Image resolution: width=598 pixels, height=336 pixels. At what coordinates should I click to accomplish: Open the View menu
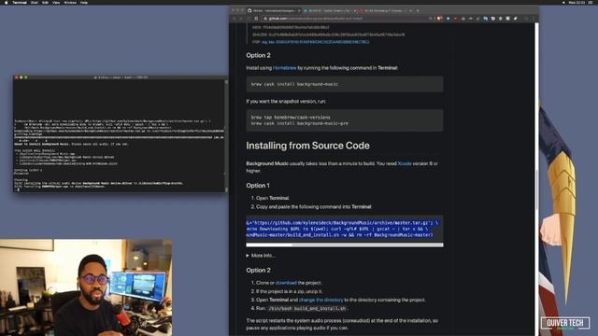pyautogui.click(x=56, y=2)
